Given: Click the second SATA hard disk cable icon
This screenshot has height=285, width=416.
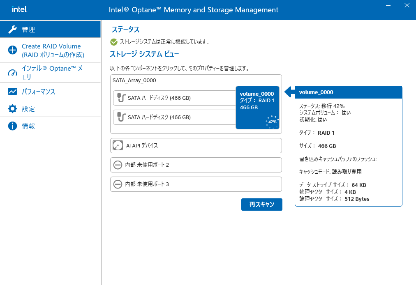Looking at the screenshot, I should point(121,117).
